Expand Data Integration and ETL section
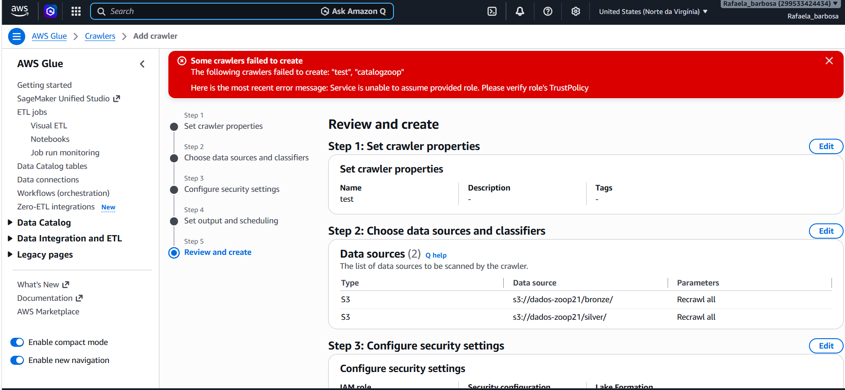The height and width of the screenshot is (390, 845). click(10, 238)
